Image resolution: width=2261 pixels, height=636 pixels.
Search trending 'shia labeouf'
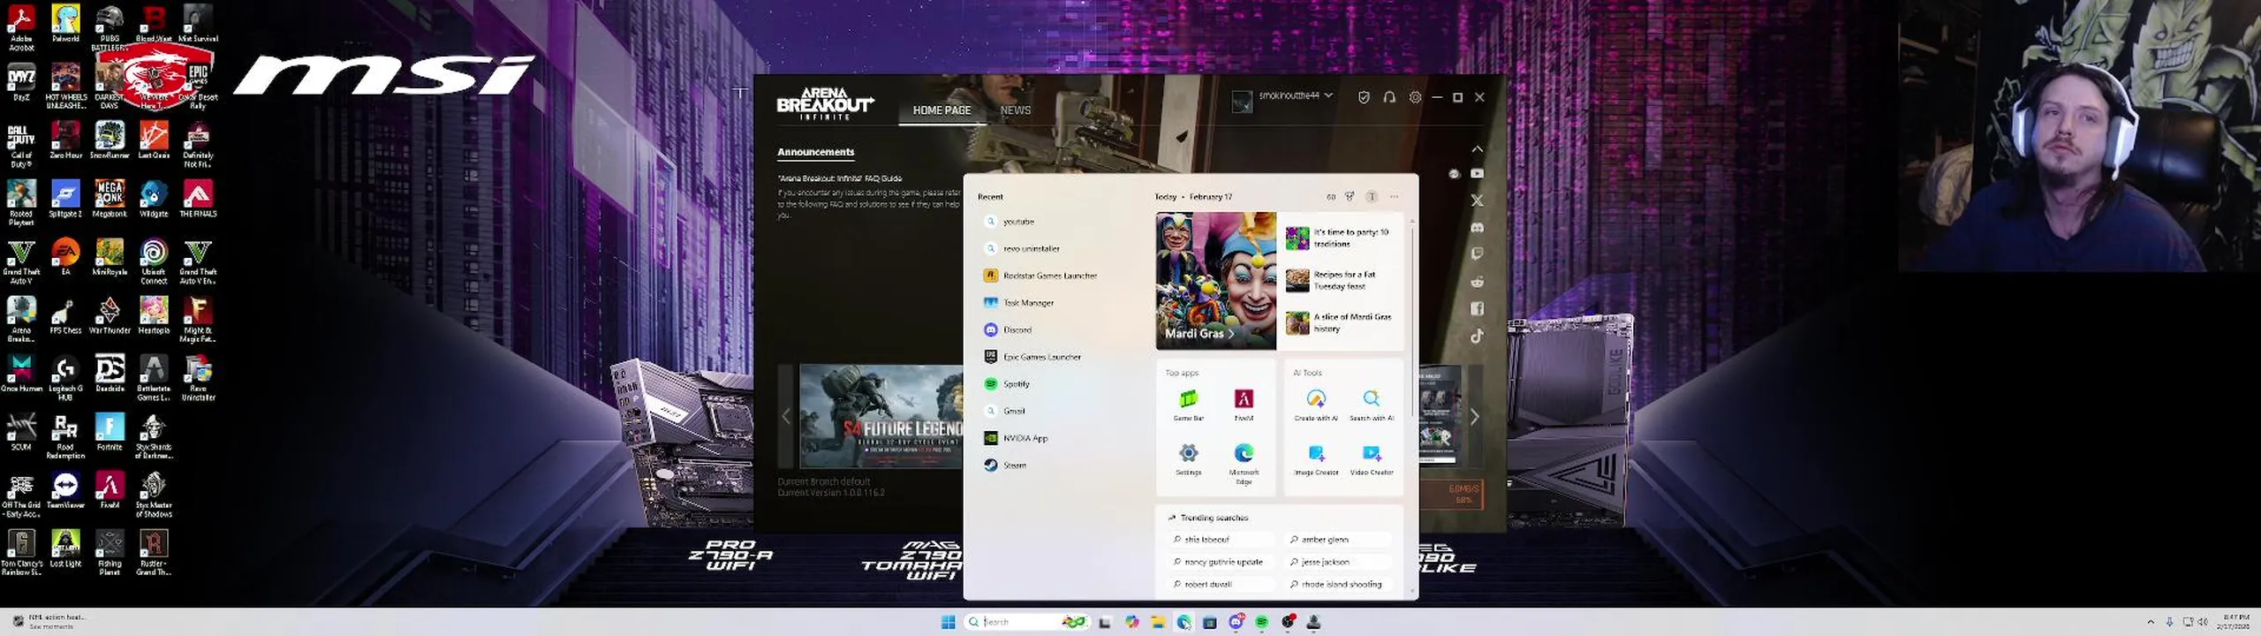click(1219, 539)
